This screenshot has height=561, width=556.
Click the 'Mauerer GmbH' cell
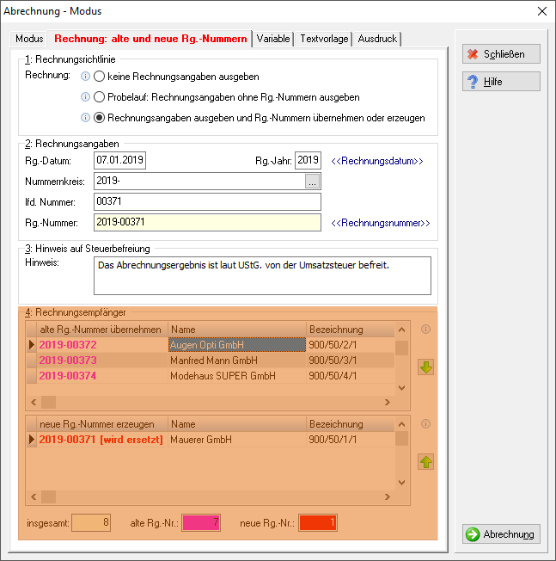coord(237,440)
